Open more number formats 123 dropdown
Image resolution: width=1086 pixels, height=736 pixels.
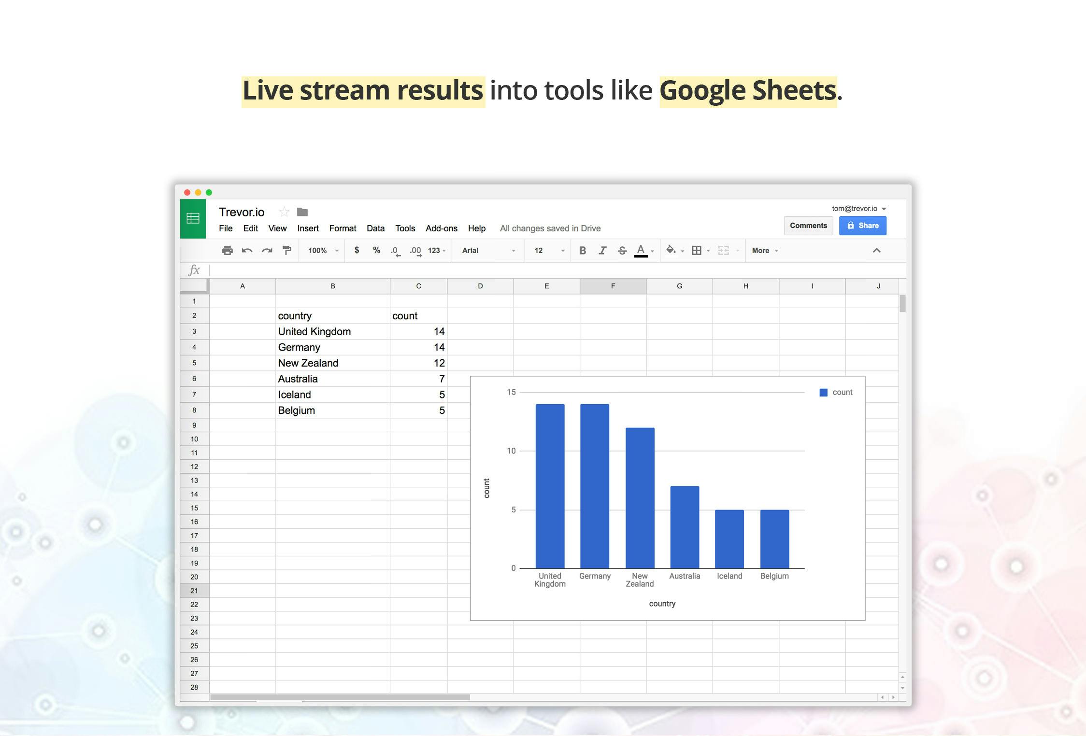coord(437,250)
